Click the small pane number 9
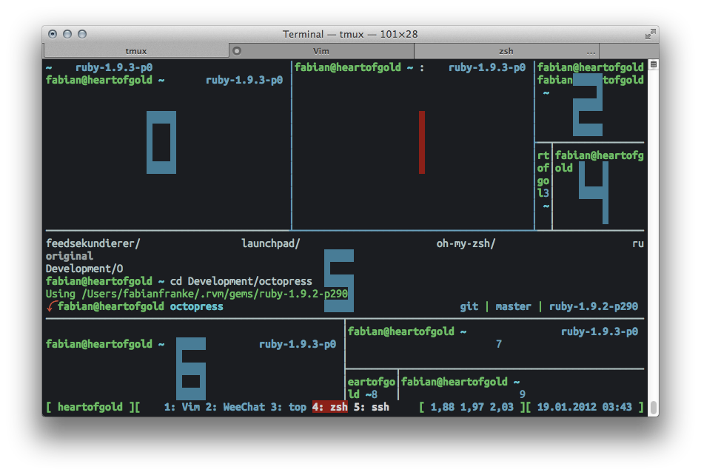Screen dimensions: 701x475 [x=523, y=394]
